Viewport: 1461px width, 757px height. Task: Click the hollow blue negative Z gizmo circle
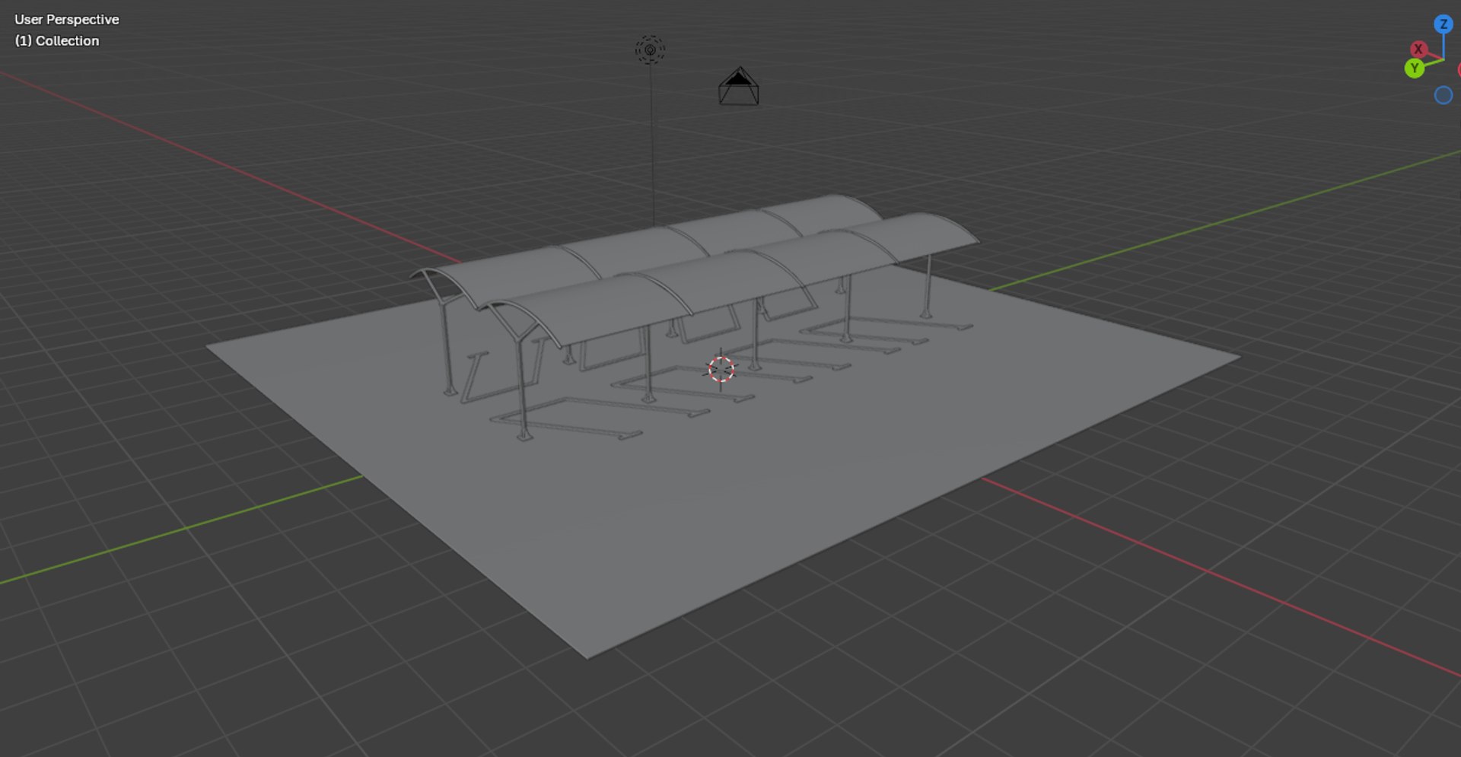1443,95
